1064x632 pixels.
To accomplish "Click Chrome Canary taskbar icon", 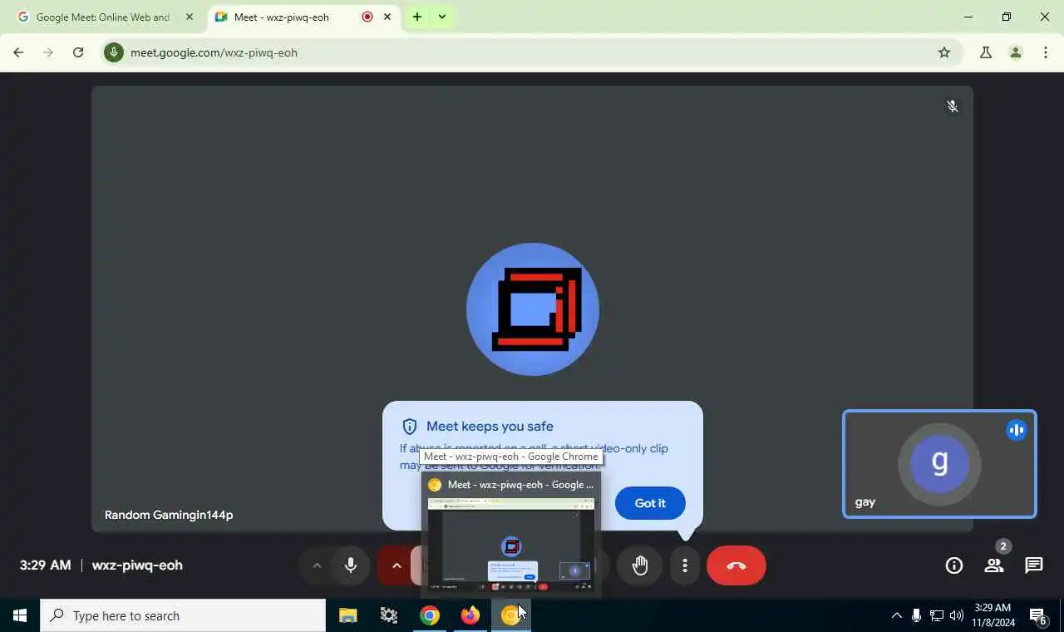I will tap(510, 615).
